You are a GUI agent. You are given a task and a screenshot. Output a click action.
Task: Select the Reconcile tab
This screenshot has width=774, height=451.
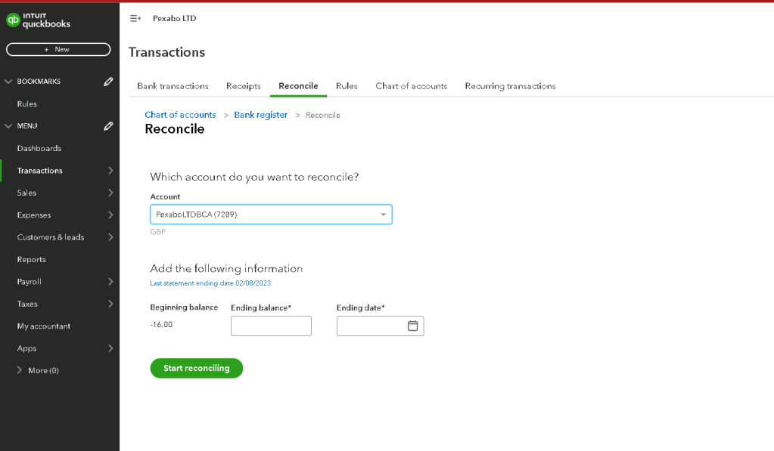tap(298, 86)
